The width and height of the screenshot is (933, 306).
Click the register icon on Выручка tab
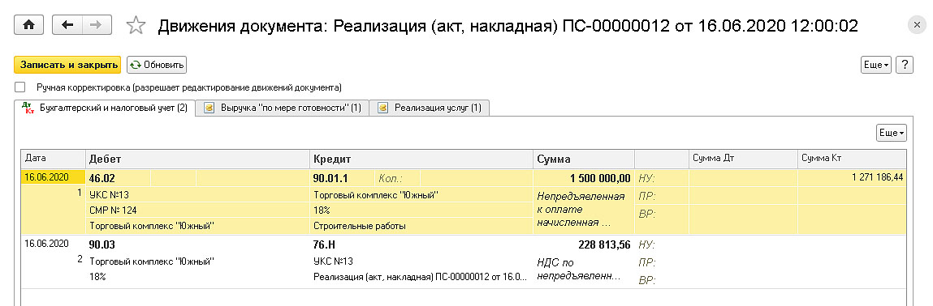[x=209, y=108]
